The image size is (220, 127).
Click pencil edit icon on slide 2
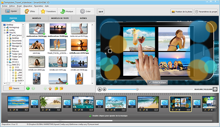pos(47,110)
